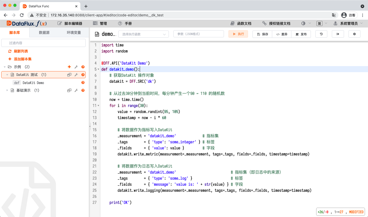The image size is (368, 217).
Task: Click the 发布 publish button
Action: tap(301, 34)
